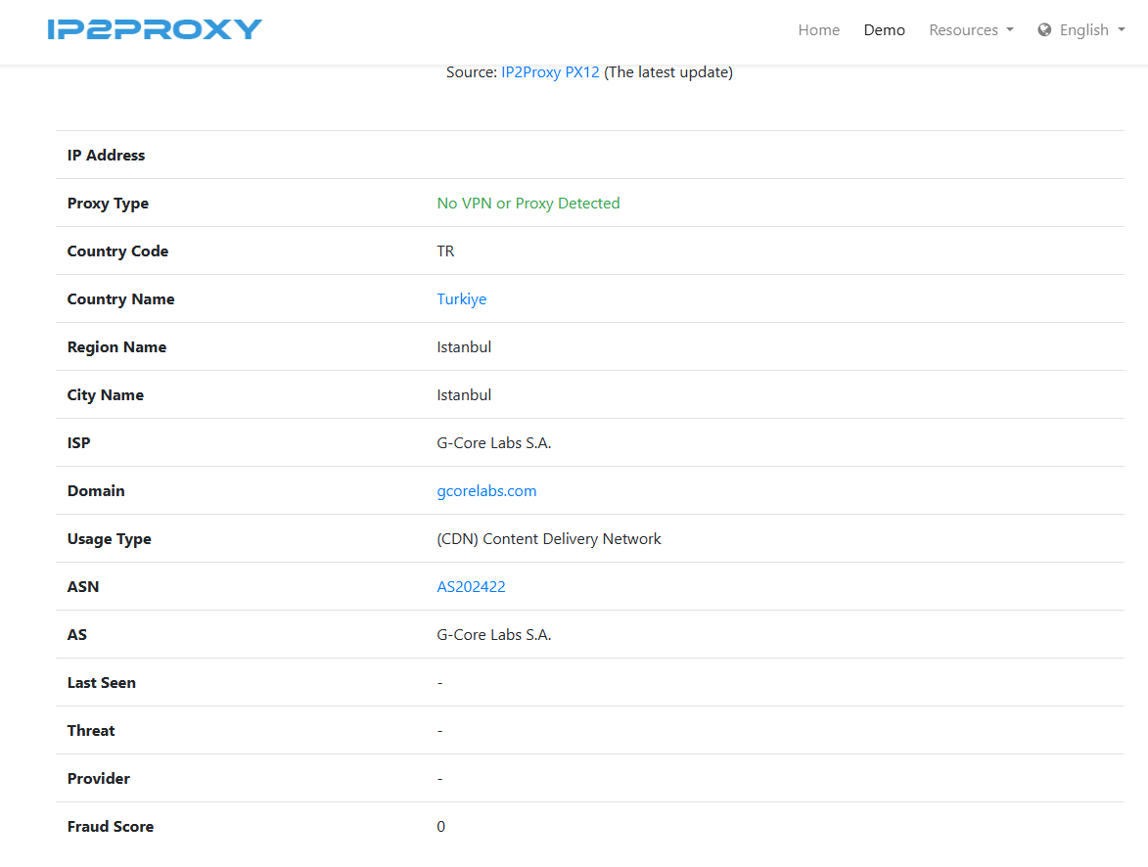Click the '(The latest update)' text
1148x867 pixels.
click(668, 71)
